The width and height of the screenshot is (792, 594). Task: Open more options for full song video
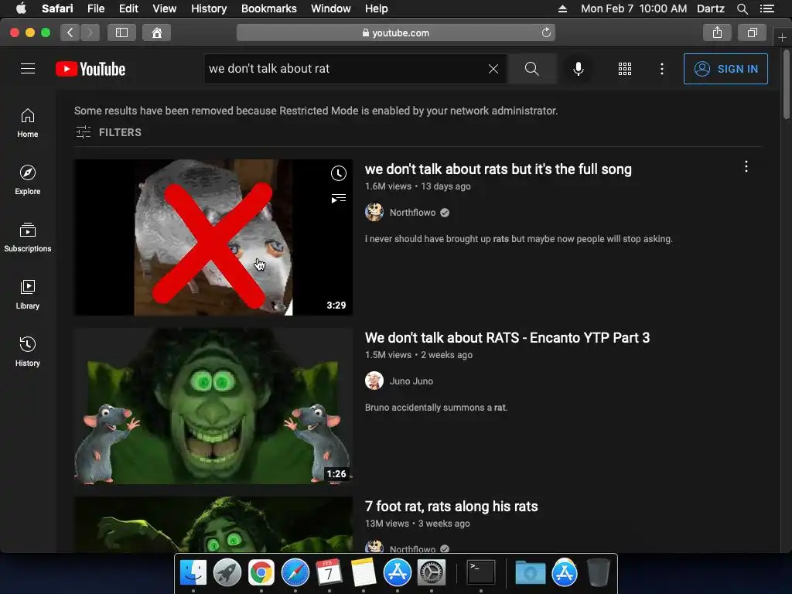coord(746,167)
